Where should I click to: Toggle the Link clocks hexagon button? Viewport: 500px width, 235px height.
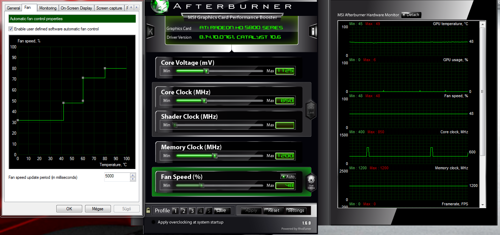tap(311, 110)
